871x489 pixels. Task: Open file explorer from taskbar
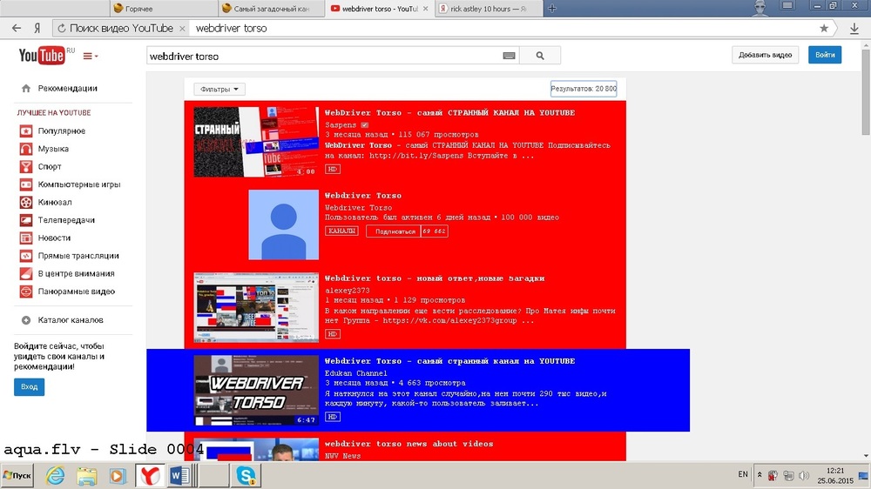(86, 476)
